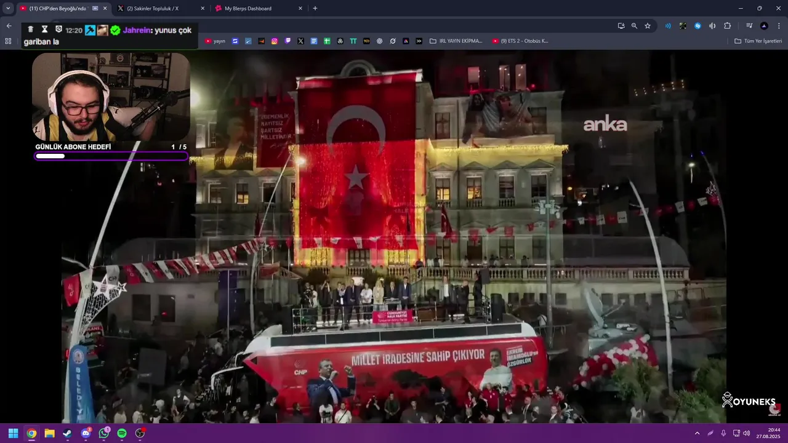Open the volume control in system tray
The width and height of the screenshot is (788, 443).
(746, 433)
